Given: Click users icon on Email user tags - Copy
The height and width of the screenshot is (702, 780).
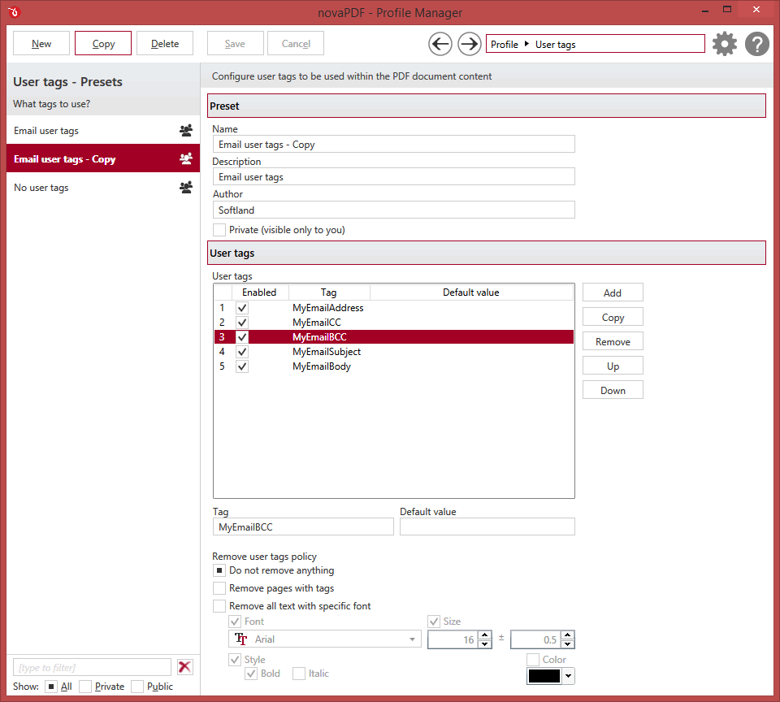Looking at the screenshot, I should (x=186, y=158).
